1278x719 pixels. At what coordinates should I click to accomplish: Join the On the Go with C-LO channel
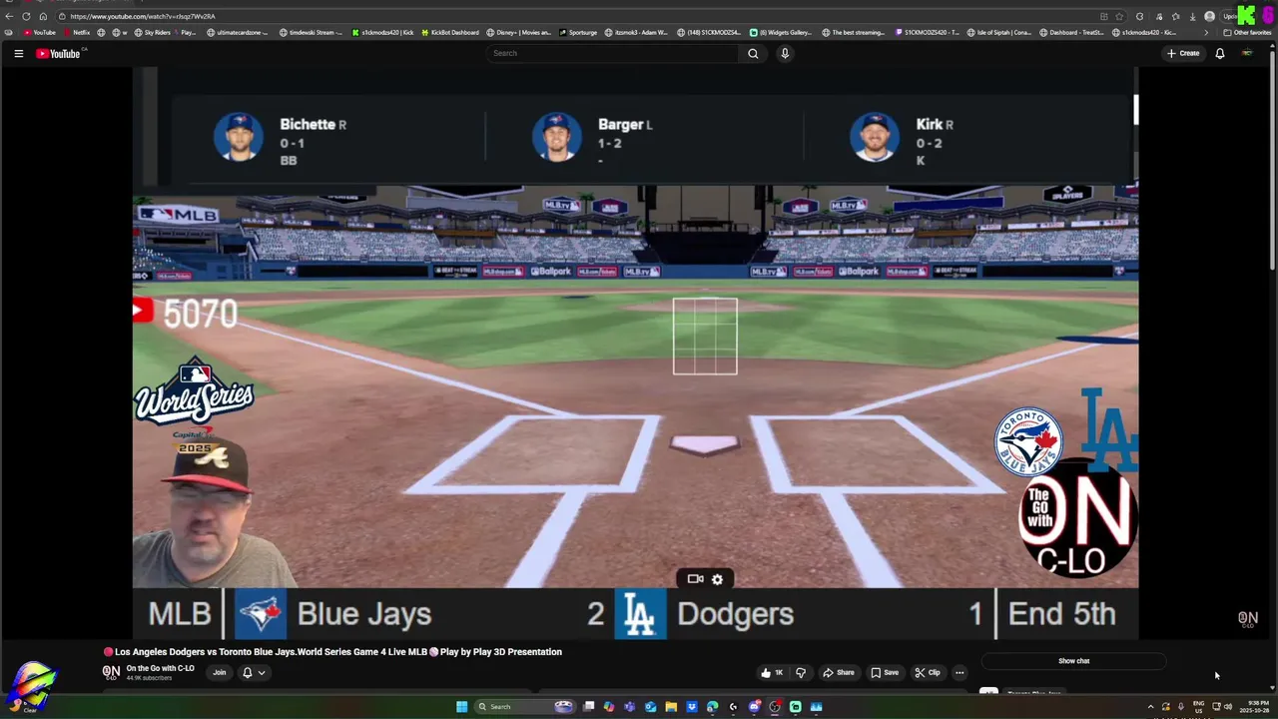coord(219,672)
